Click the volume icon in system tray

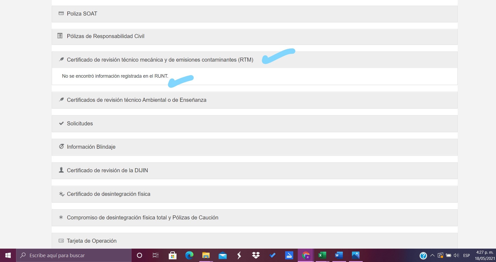coord(456,255)
